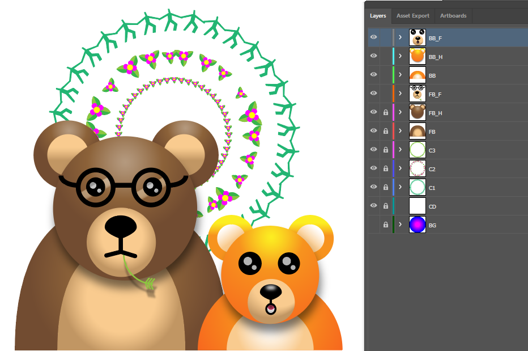The height and width of the screenshot is (351, 528).
Task: Hide the CD layer
Action: coord(373,206)
